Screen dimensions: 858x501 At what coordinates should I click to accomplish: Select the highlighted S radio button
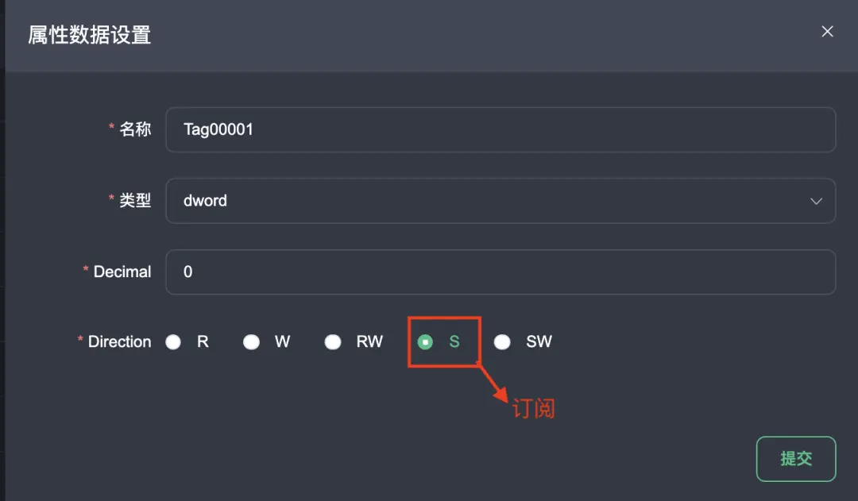coord(426,342)
